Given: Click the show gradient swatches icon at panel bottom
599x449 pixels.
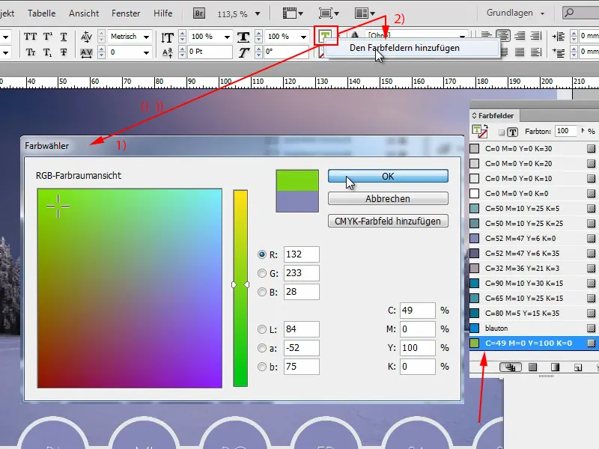Looking at the screenshot, I should [x=555, y=367].
